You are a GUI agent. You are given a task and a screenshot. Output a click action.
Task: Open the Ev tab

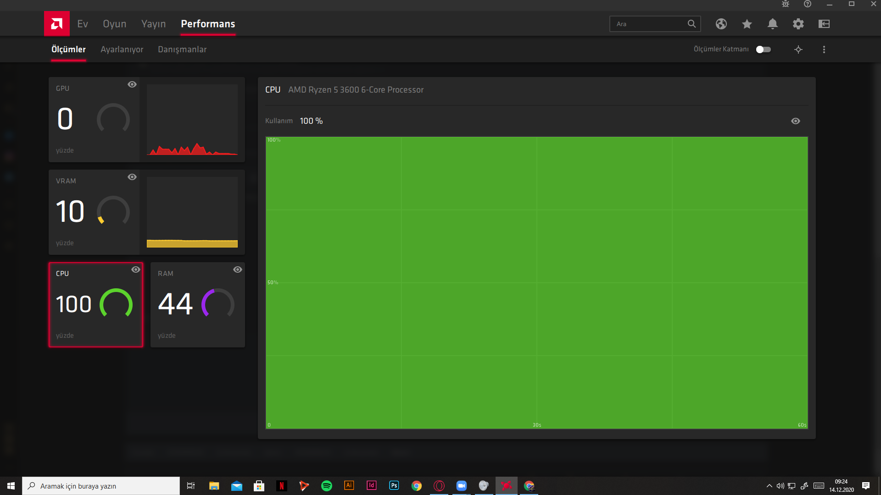83,24
